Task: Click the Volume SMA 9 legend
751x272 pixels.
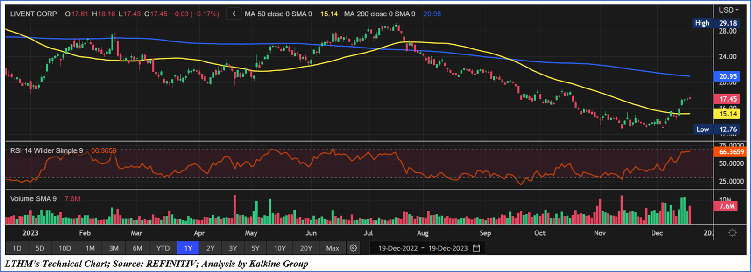Action: tap(33, 199)
